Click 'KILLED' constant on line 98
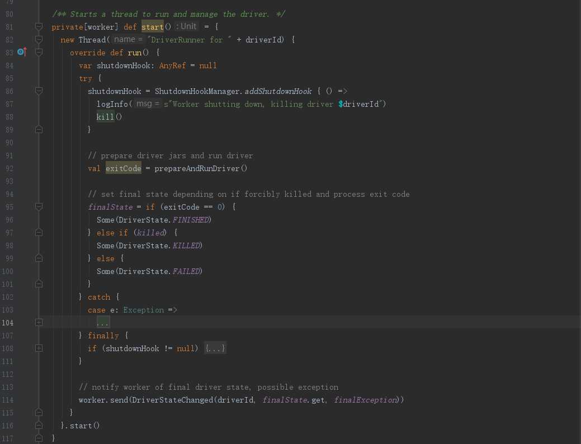 (x=186, y=245)
